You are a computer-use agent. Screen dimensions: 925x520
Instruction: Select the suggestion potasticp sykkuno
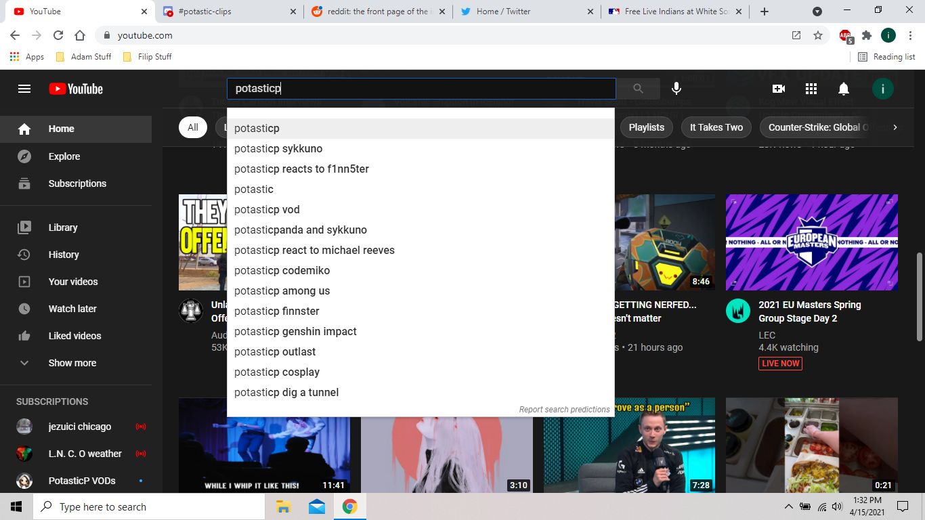coord(278,148)
